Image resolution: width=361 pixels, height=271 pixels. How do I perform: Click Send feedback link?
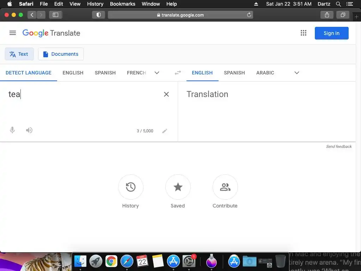coord(339,146)
